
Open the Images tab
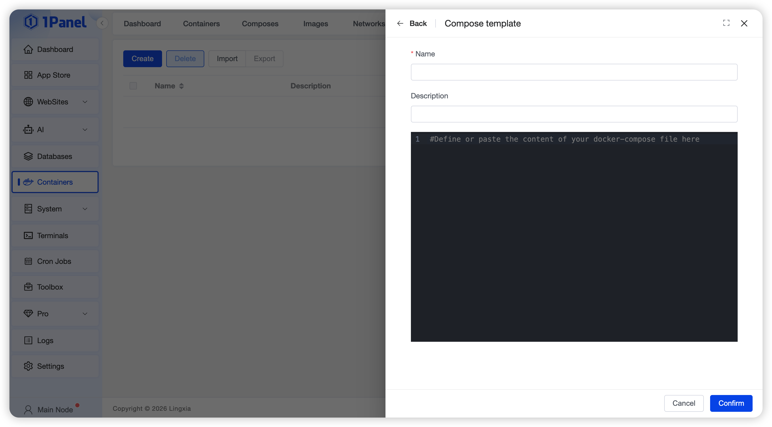point(315,24)
